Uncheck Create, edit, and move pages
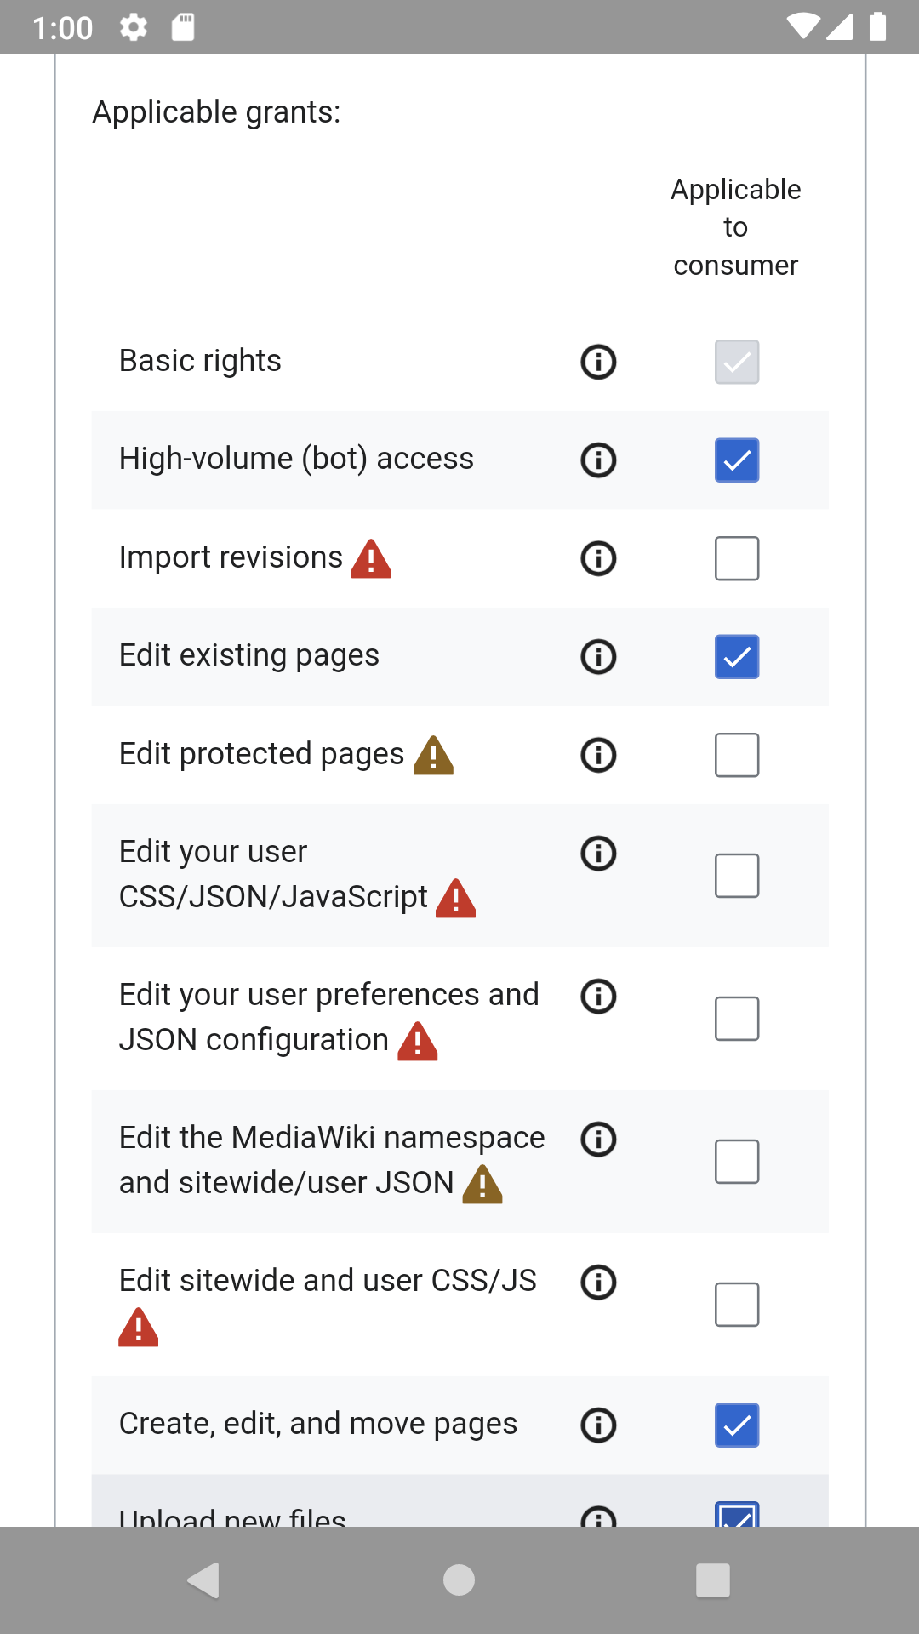 pos(737,1425)
